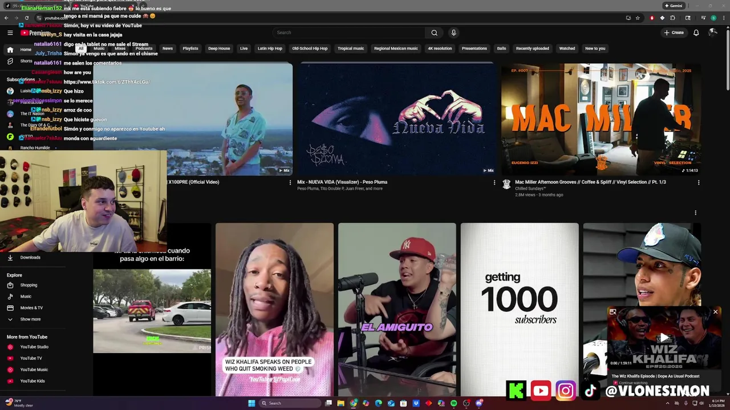This screenshot has width=730, height=410.
Task: Play the Wiz Khalifa Episode miniplayer video
Action: point(664,338)
